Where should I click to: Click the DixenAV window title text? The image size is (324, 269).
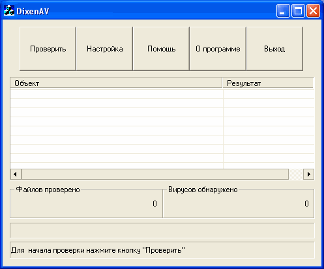(33, 11)
